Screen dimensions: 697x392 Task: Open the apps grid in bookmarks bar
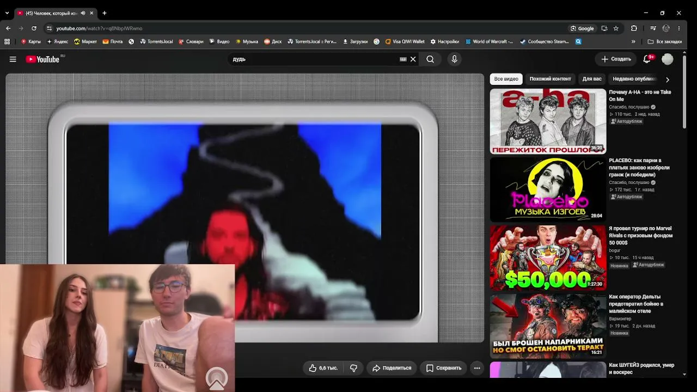click(x=7, y=41)
